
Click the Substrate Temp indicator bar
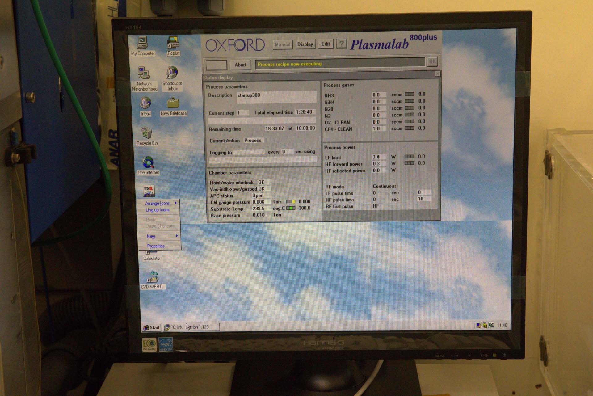click(291, 208)
